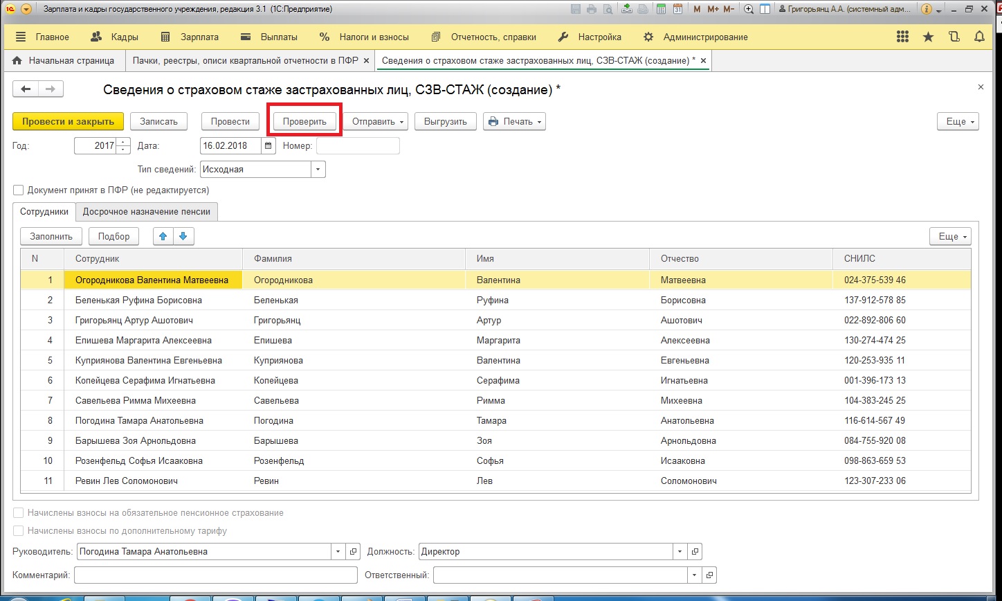Switch to 'Досрочное назначение пенсии' tab
This screenshot has height=601, width=1002.
[147, 212]
